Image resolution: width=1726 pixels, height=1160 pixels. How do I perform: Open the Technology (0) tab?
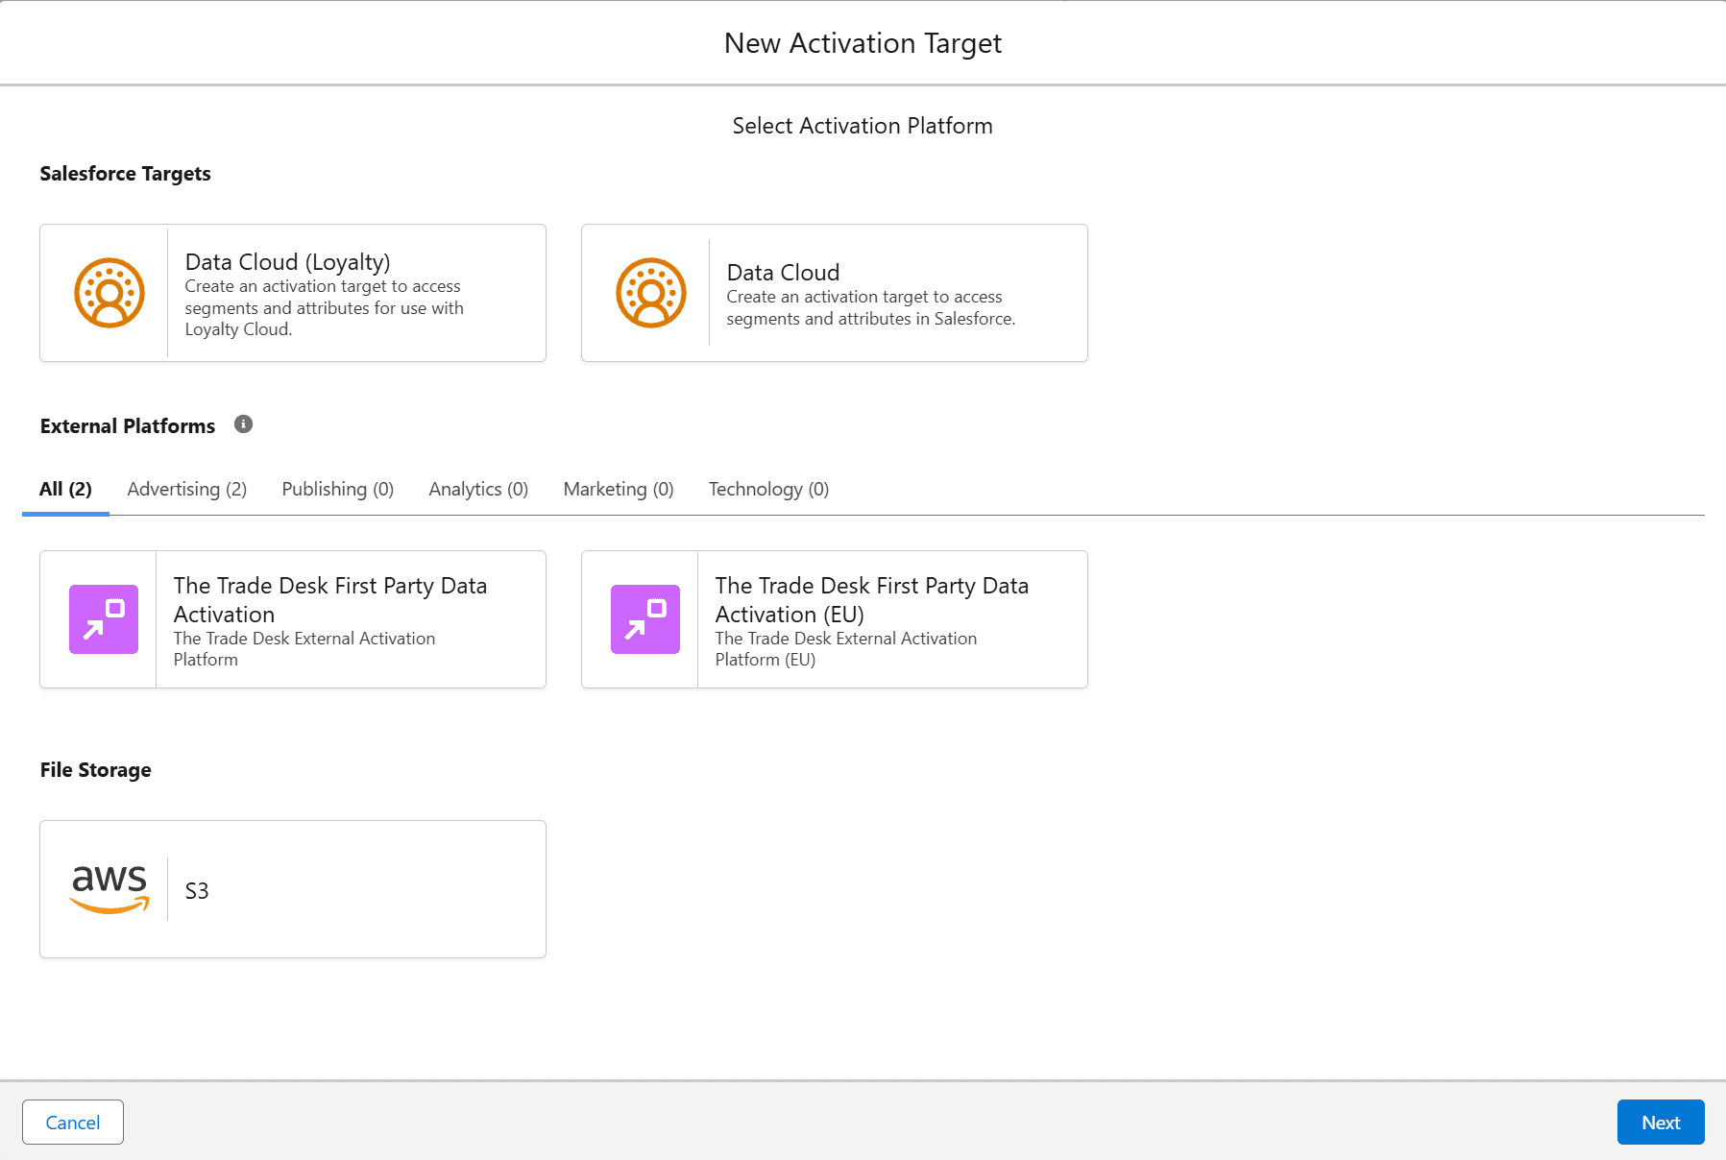pyautogui.click(x=768, y=489)
